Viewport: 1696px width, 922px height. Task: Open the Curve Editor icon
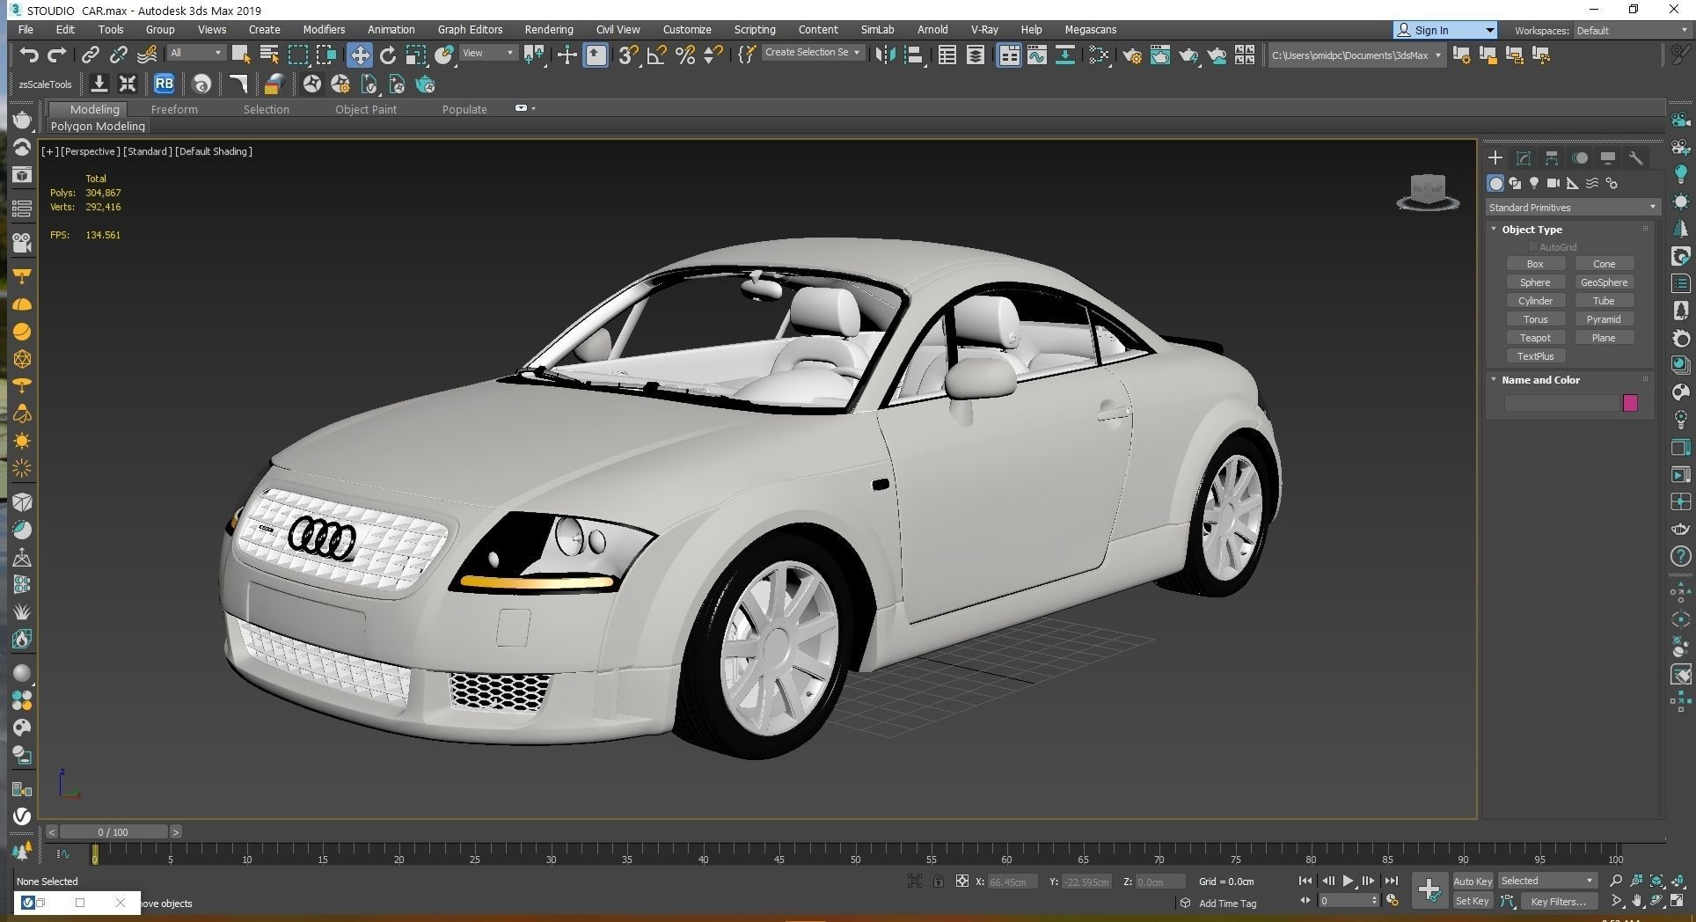point(1036,55)
